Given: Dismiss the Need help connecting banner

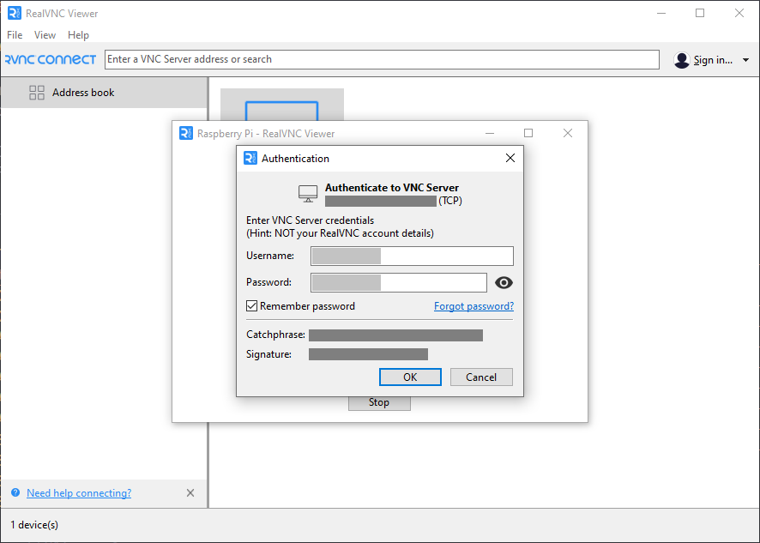Looking at the screenshot, I should click(190, 493).
